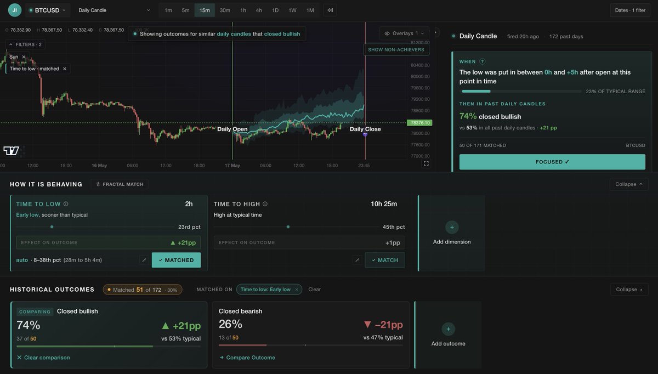
Task: Toggle the FOCUSED button
Action: [x=552, y=162]
